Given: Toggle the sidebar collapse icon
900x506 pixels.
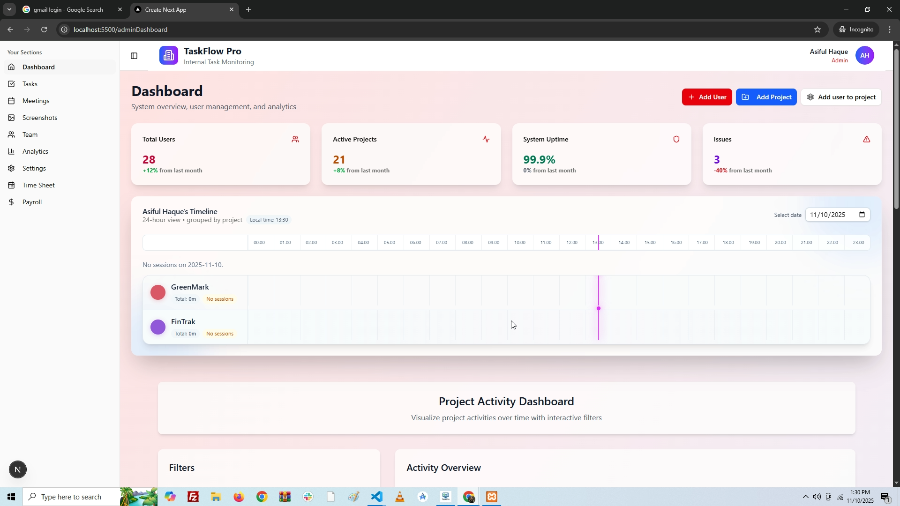Looking at the screenshot, I should click(134, 56).
